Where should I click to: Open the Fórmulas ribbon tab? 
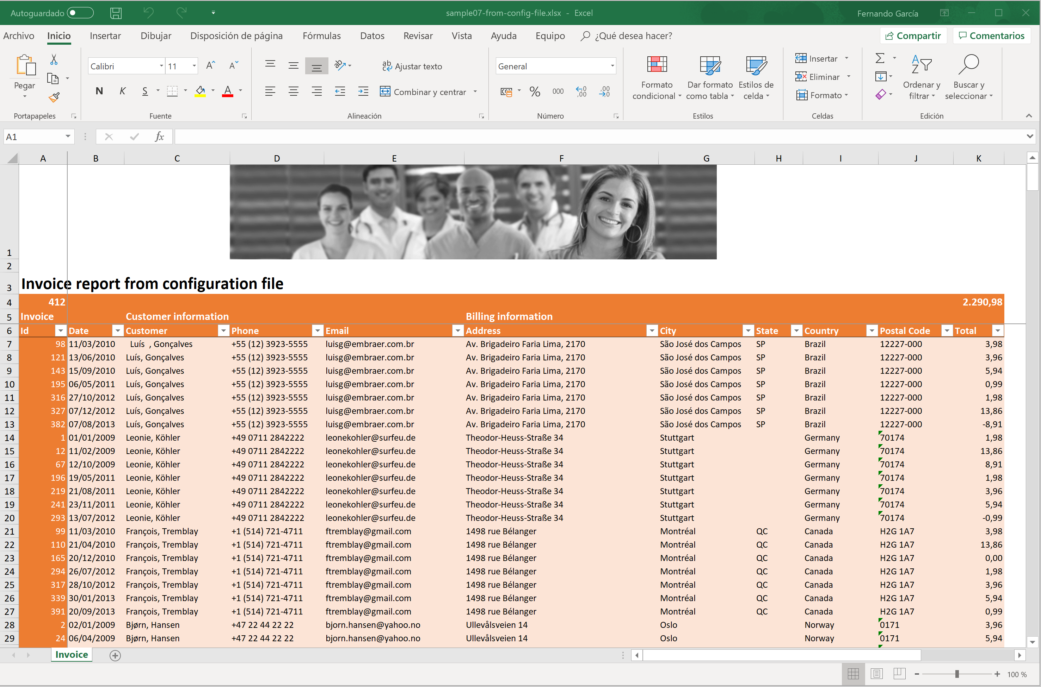pos(321,36)
